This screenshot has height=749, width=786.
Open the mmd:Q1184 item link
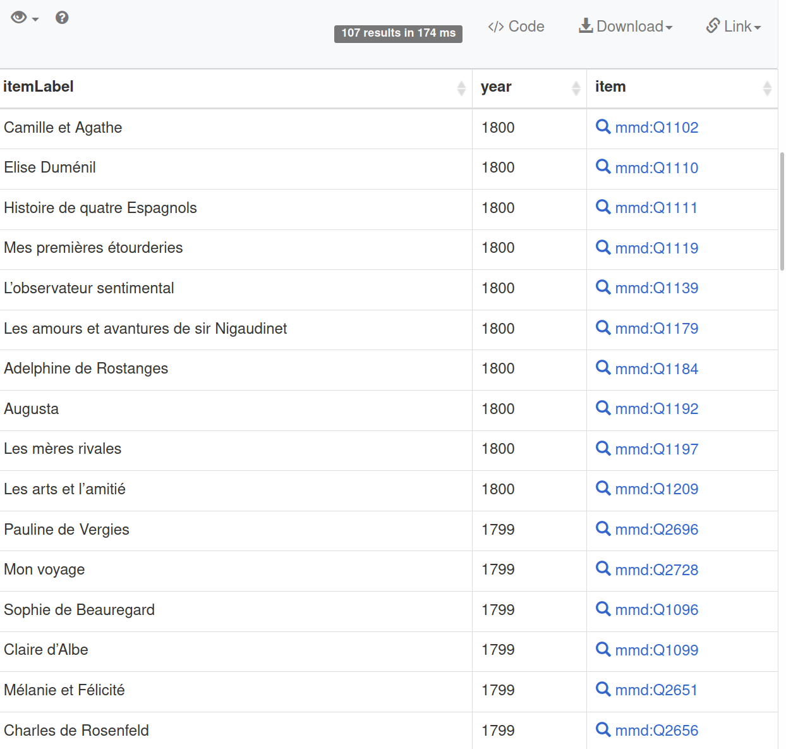tap(656, 369)
